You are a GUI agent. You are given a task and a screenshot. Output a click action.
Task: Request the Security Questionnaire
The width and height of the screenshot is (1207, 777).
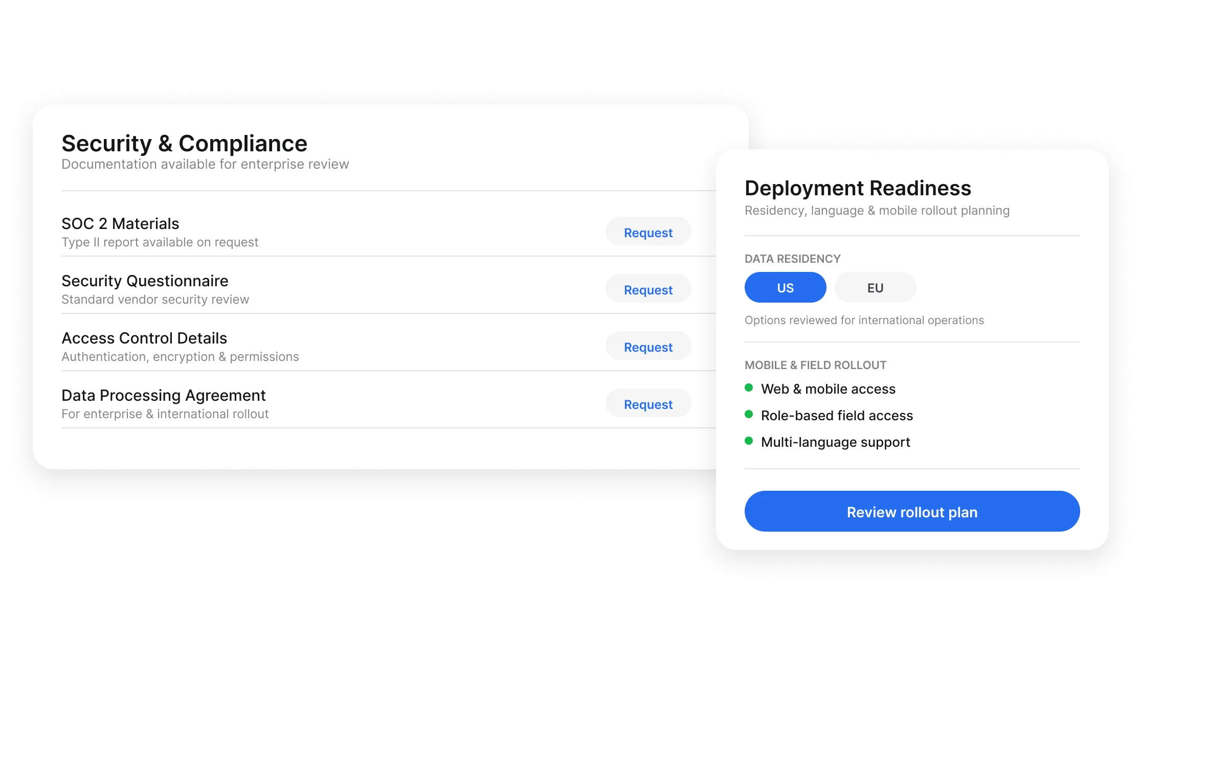click(648, 289)
